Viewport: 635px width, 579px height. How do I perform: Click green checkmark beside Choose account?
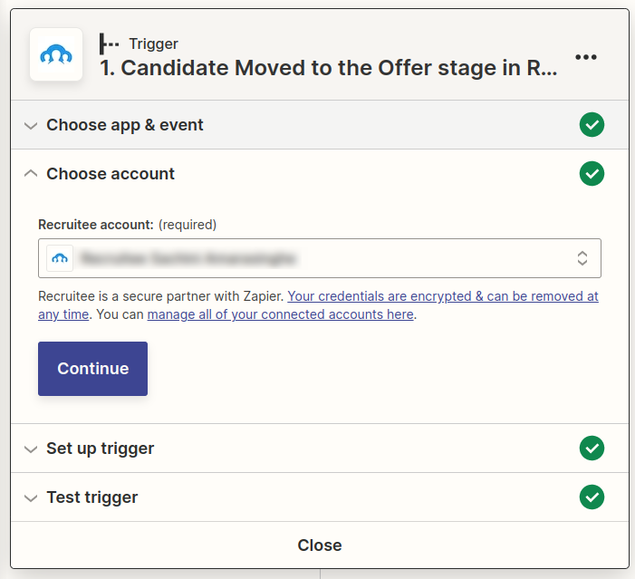(592, 173)
